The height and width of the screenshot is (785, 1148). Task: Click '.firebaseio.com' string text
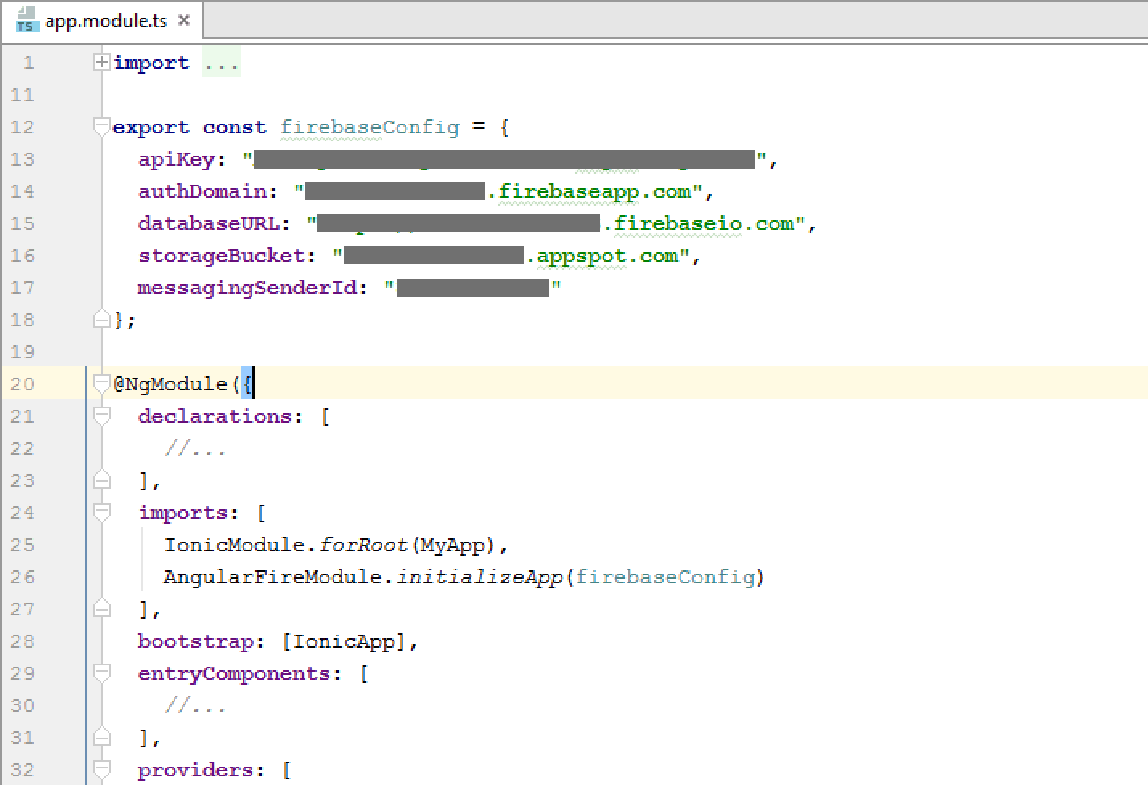point(698,223)
